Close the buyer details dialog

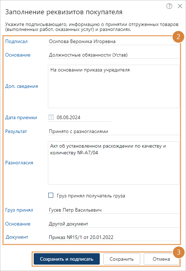tap(180, 6)
